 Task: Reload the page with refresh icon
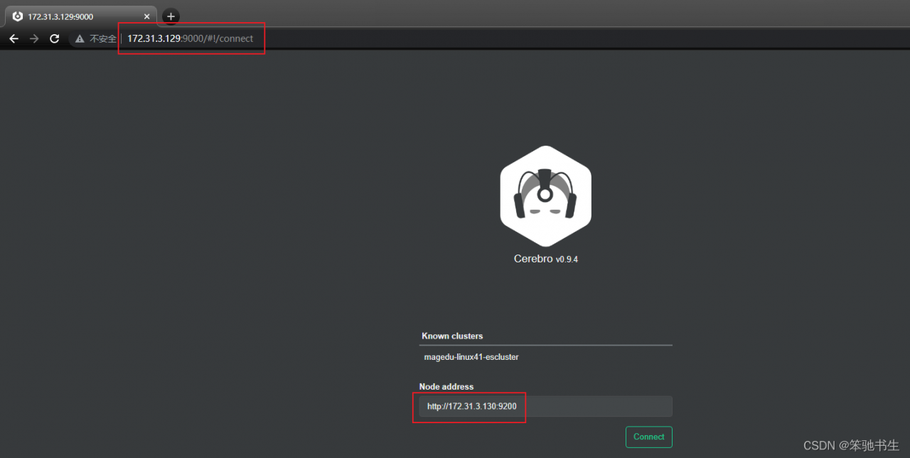(54, 38)
